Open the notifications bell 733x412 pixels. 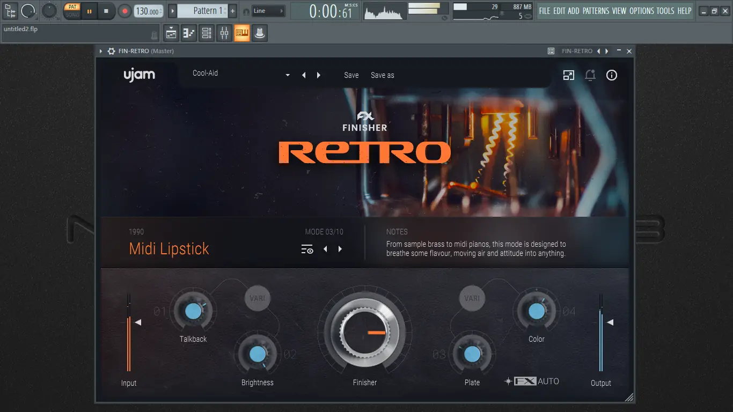pos(590,75)
